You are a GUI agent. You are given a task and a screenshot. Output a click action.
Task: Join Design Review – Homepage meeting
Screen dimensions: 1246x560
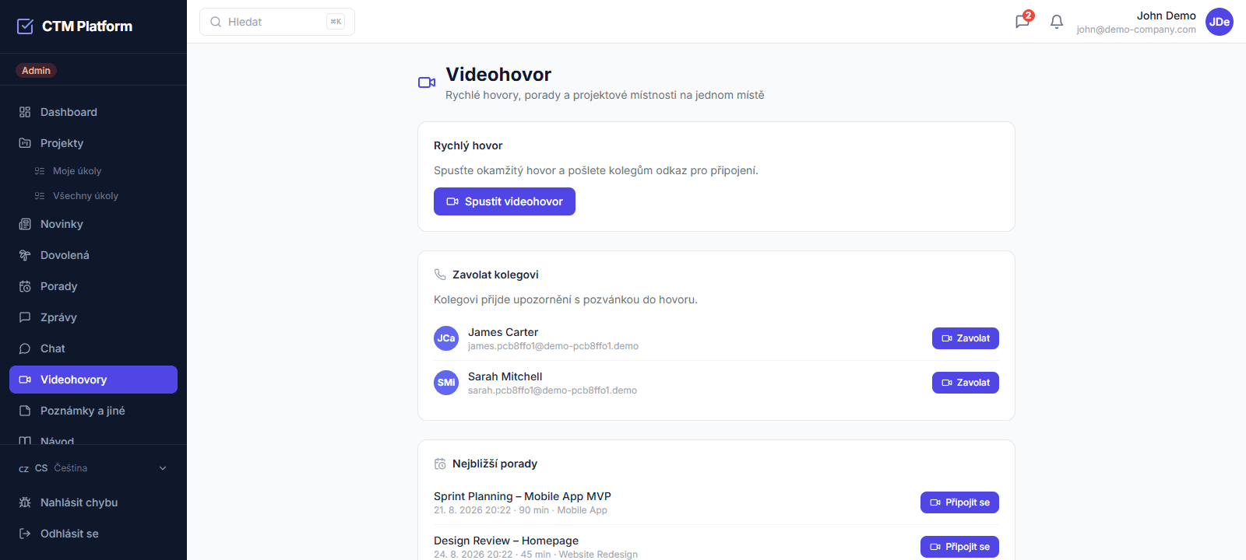[x=959, y=547]
